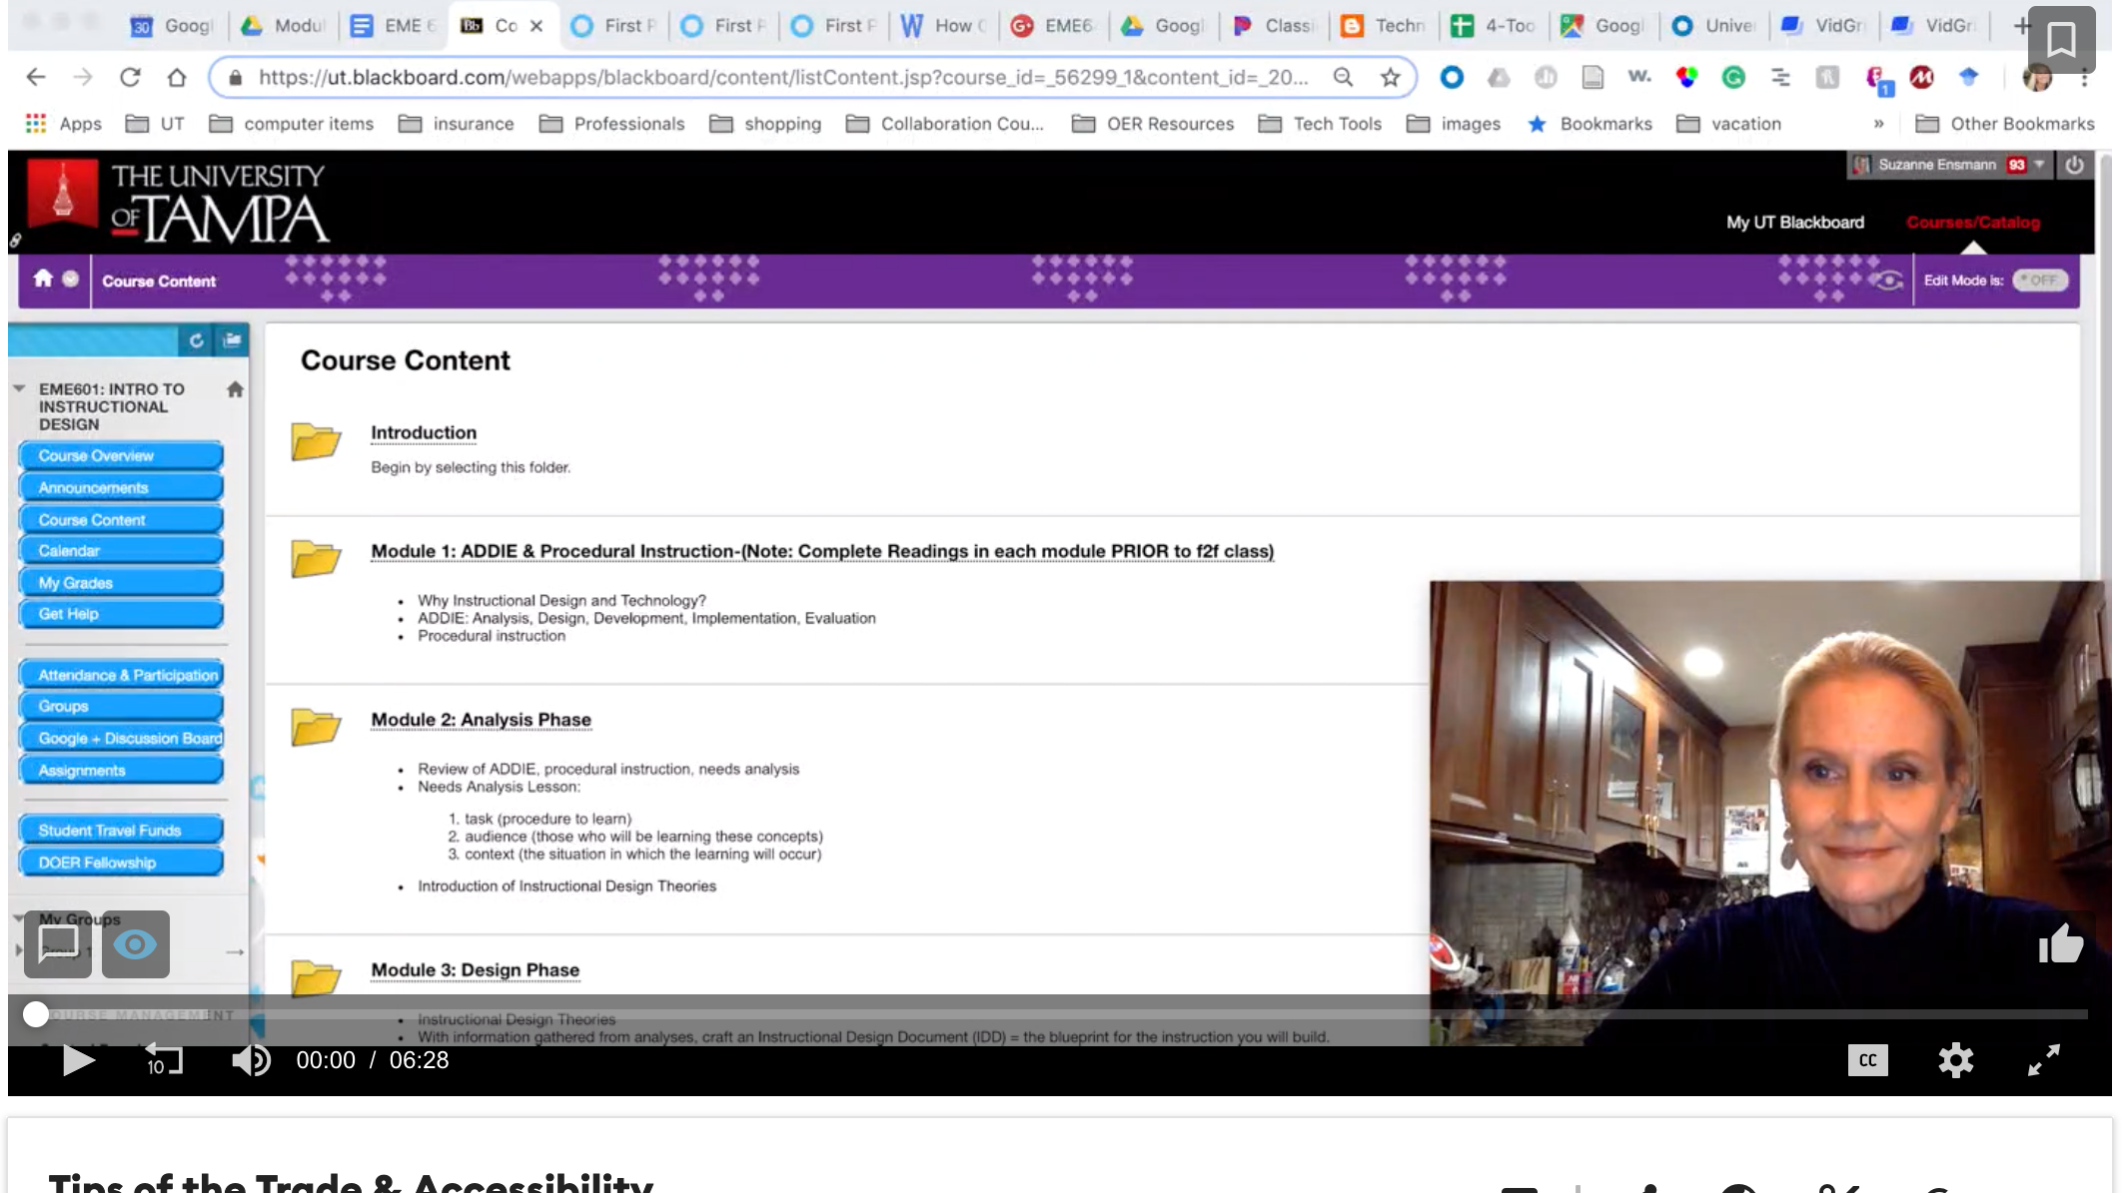Screen dimensions: 2124x1193
Task: Enter fullscreen video mode
Action: 2043,1060
